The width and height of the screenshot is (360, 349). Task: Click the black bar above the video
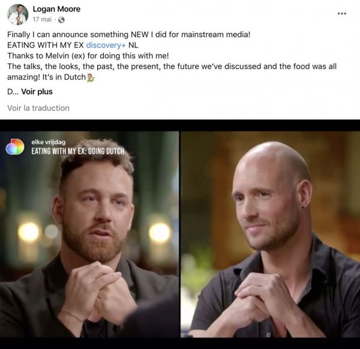180,125
